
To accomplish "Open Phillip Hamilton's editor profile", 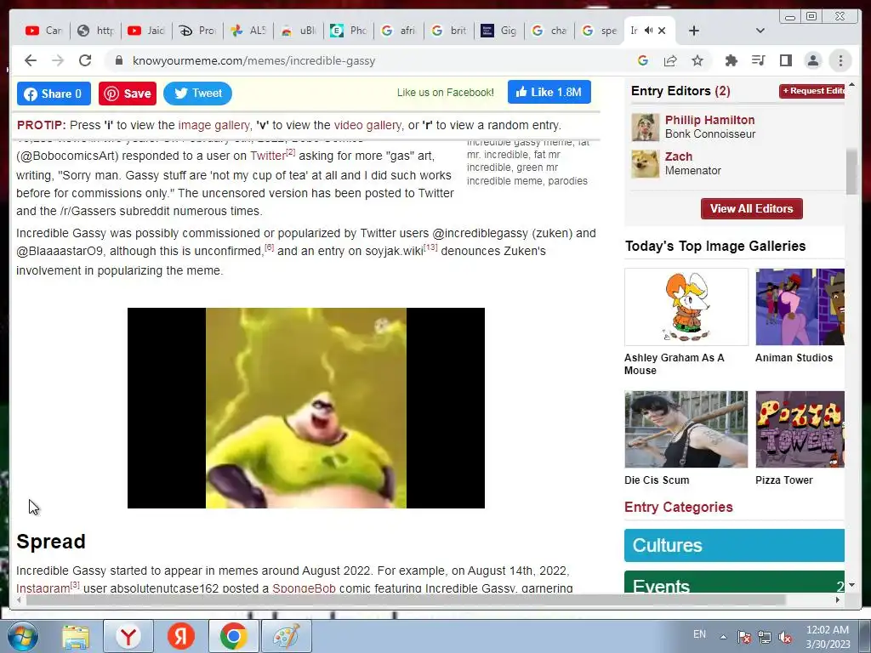I will (x=710, y=120).
